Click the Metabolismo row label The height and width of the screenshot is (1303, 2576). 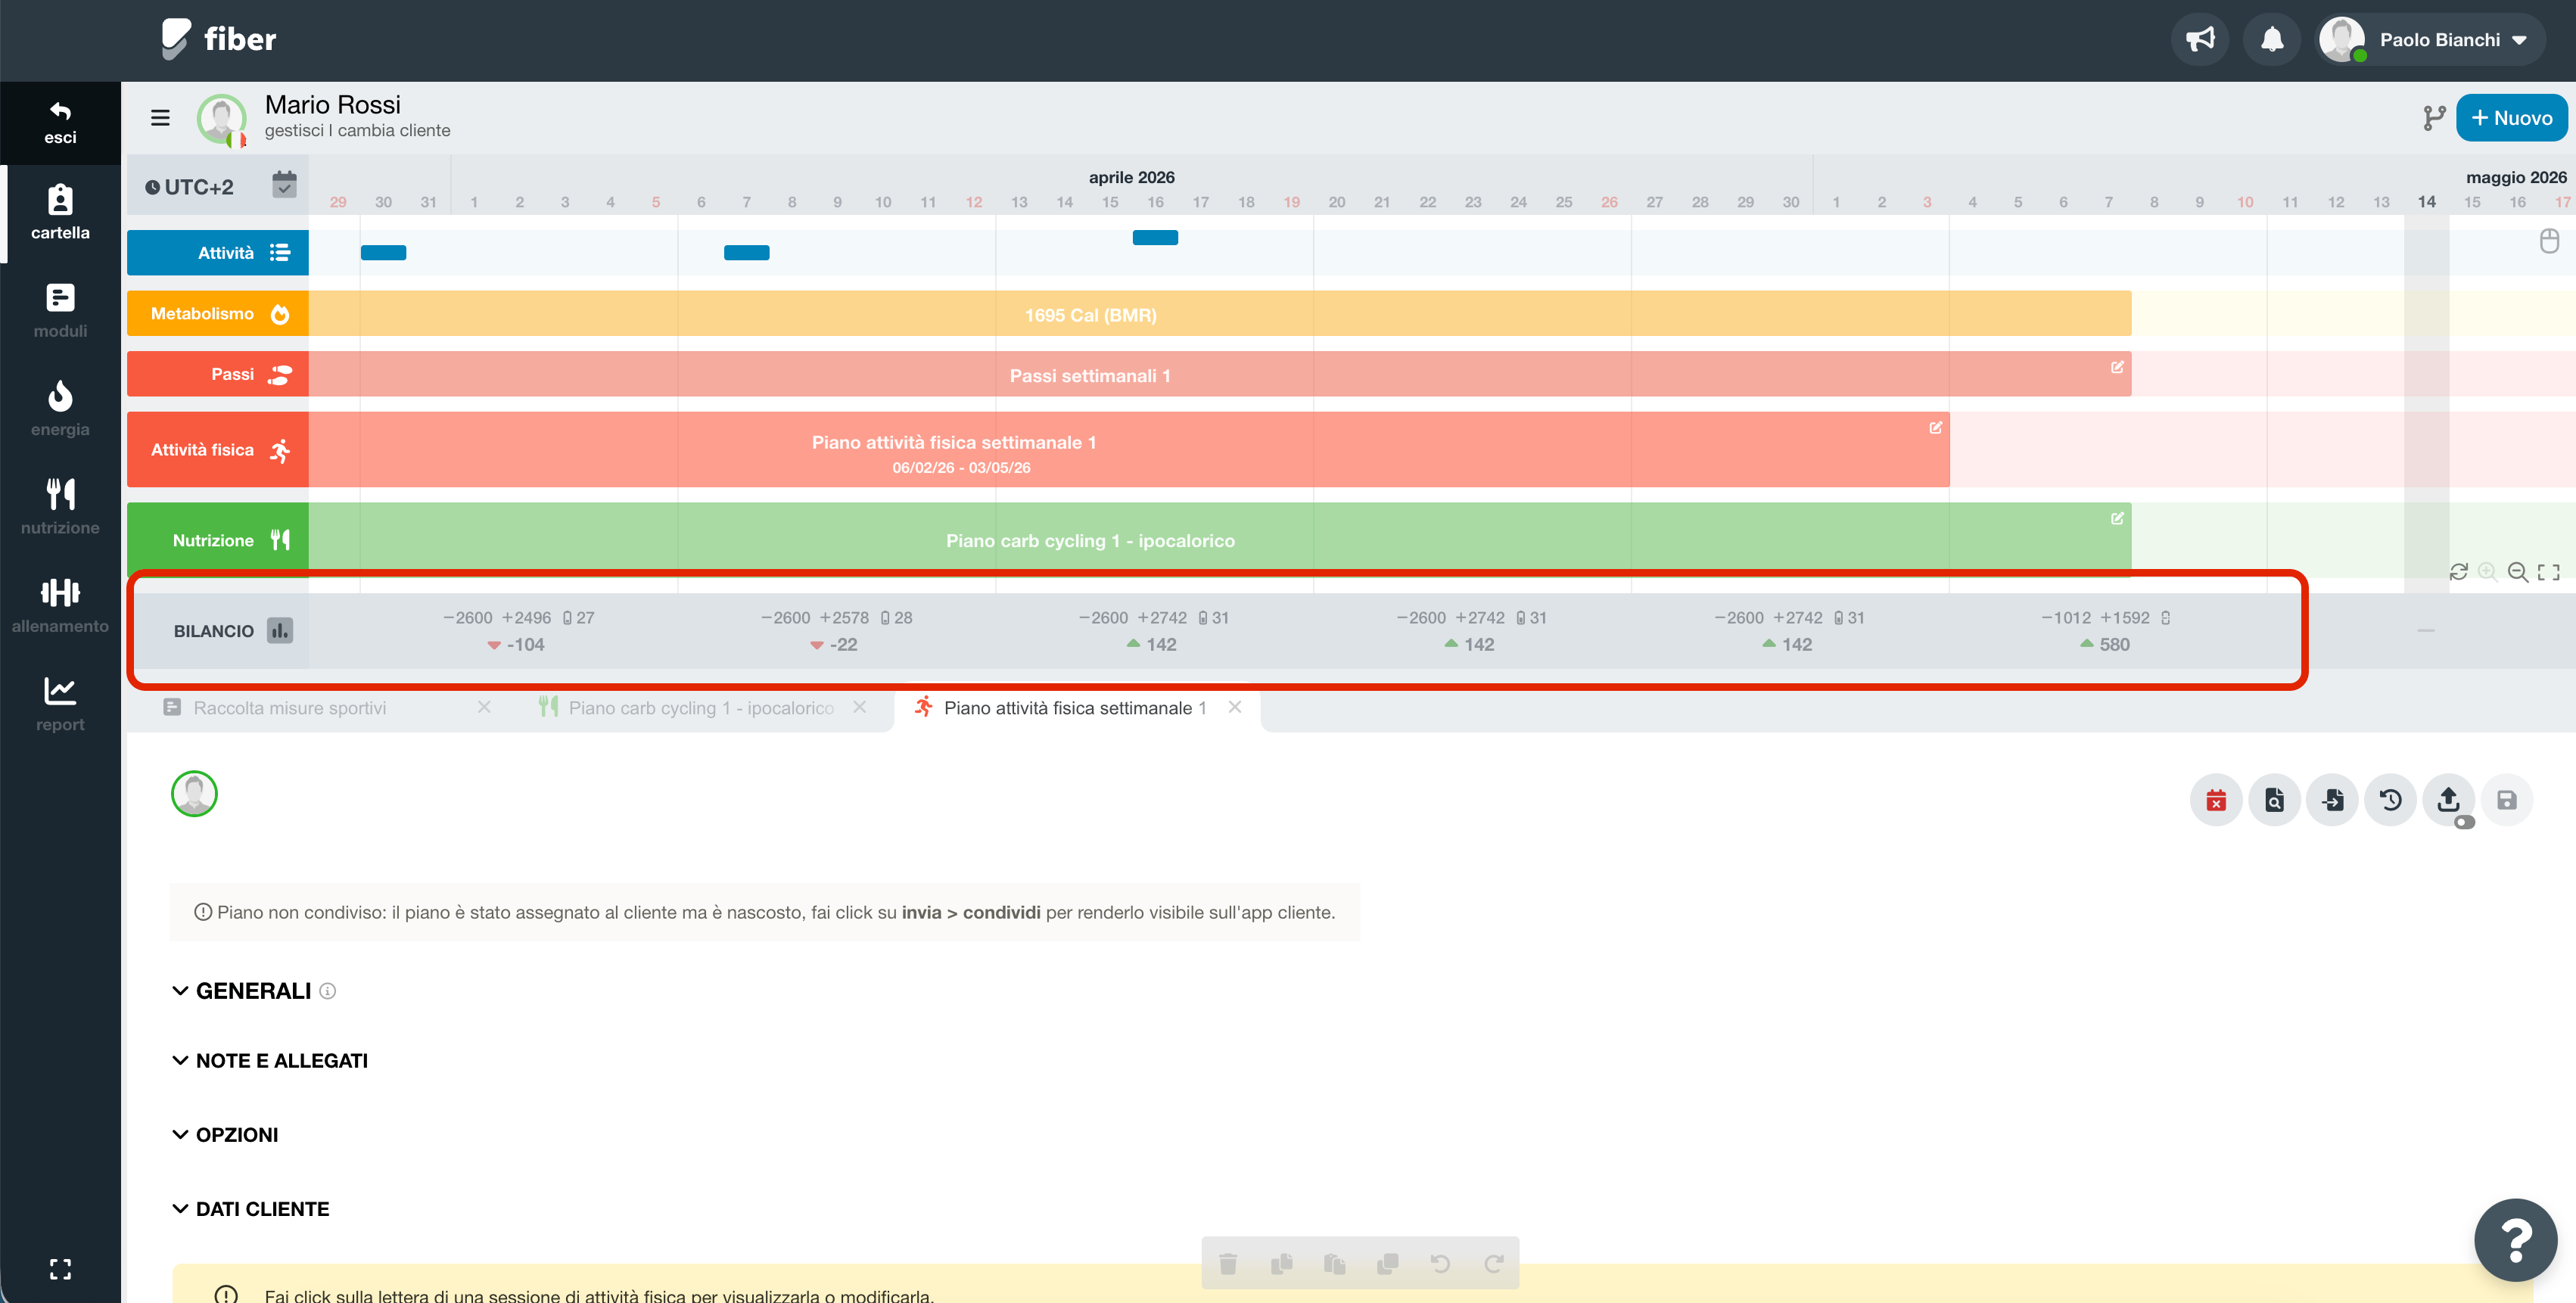218,314
